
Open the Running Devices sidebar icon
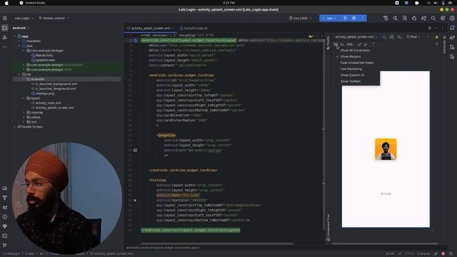[x=452, y=56]
